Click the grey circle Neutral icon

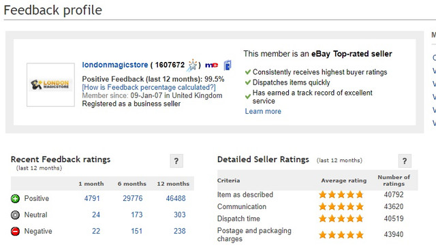(15, 215)
